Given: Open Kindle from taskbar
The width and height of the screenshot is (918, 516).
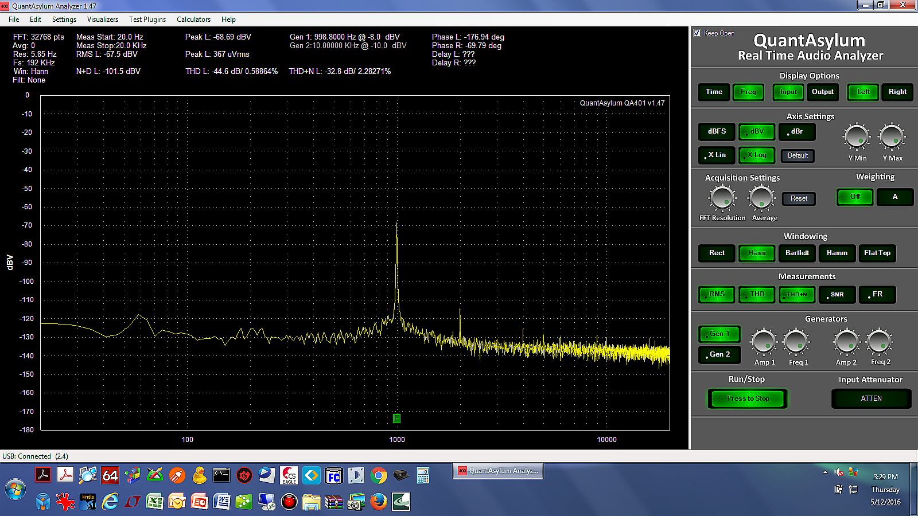Looking at the screenshot, I should (x=87, y=502).
